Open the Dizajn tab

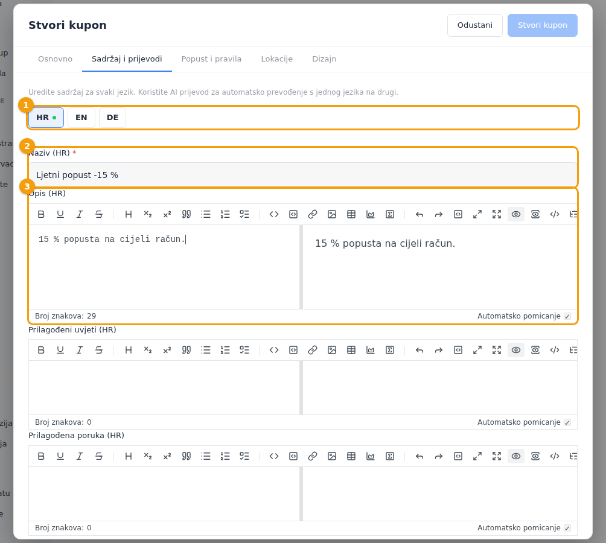tap(324, 59)
